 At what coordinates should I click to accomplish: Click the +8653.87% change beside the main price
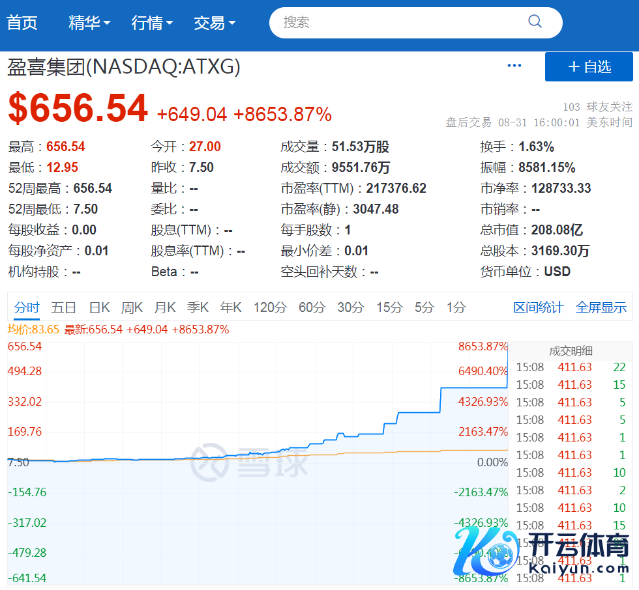tap(282, 115)
